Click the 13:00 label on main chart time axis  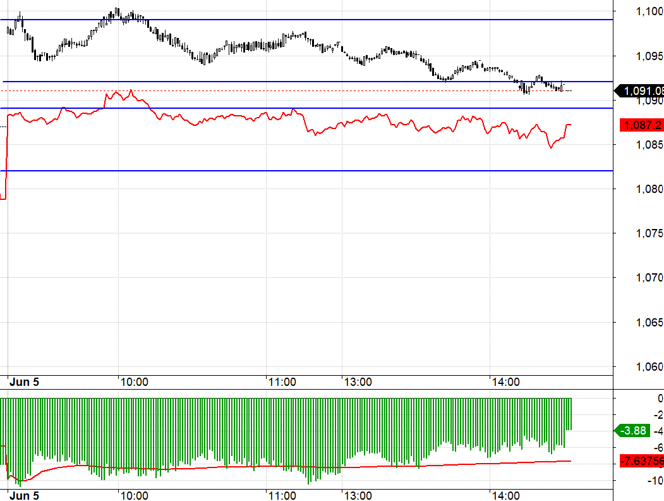pyautogui.click(x=358, y=382)
